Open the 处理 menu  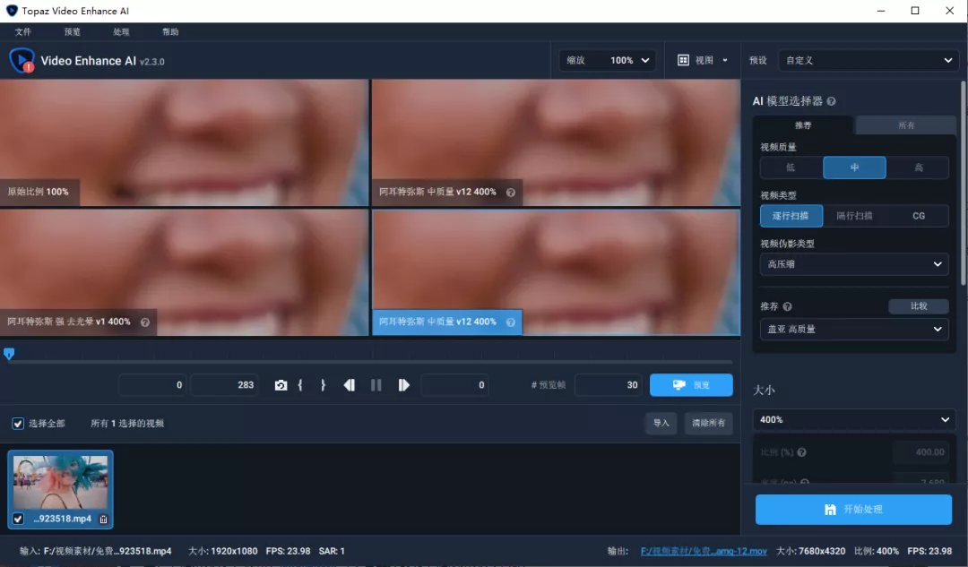pyautogui.click(x=121, y=32)
